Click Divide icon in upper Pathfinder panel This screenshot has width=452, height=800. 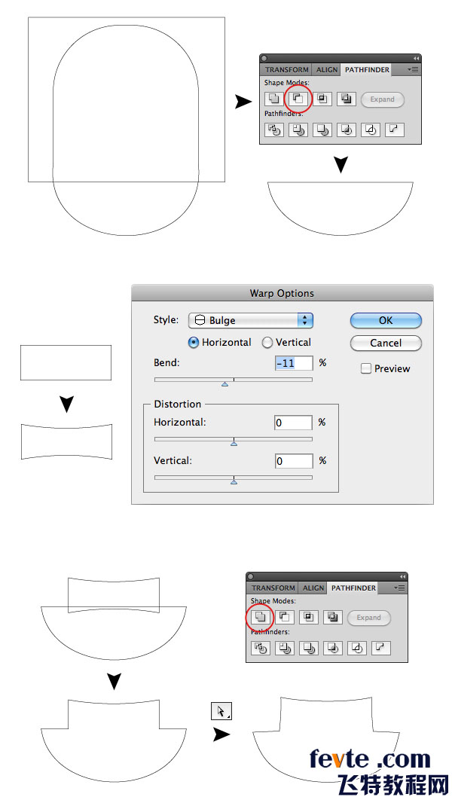coord(274,130)
